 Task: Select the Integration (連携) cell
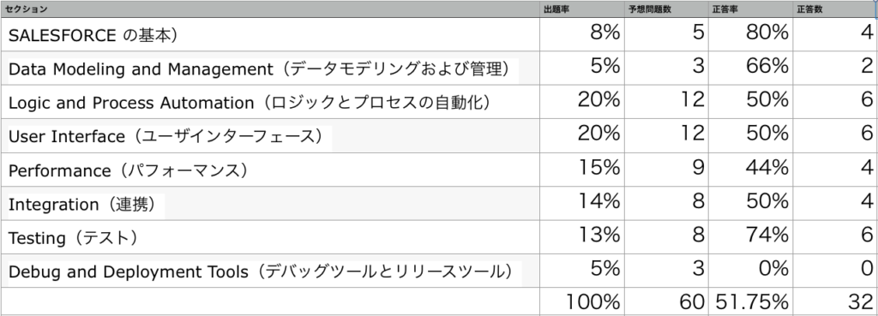[x=270, y=204]
